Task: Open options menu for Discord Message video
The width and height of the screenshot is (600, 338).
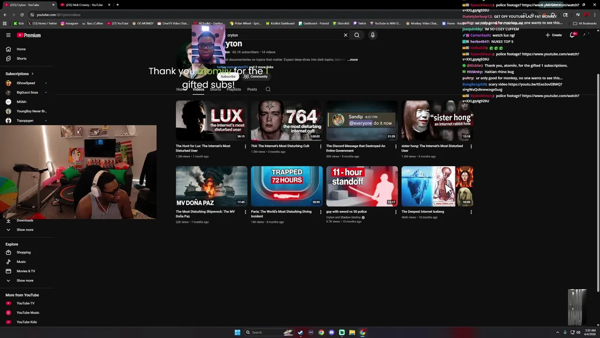Action: pyautogui.click(x=396, y=146)
